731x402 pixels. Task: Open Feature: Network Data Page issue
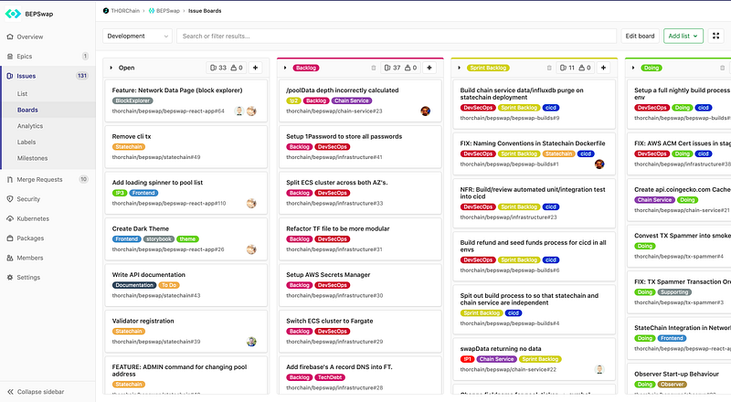[177, 90]
